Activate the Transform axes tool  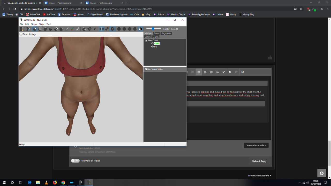click(84, 29)
